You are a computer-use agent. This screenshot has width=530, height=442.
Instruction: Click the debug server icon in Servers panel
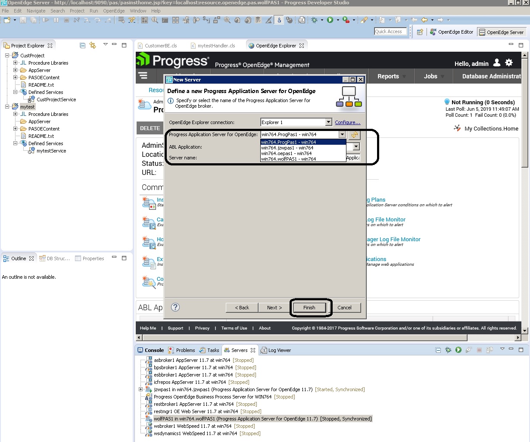448,350
